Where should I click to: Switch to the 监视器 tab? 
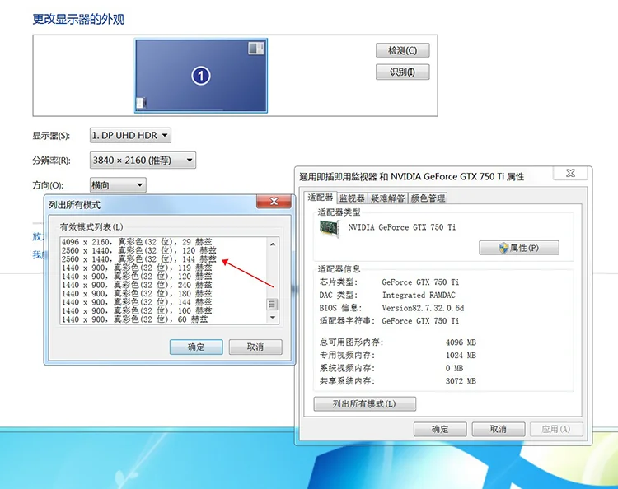[352, 198]
